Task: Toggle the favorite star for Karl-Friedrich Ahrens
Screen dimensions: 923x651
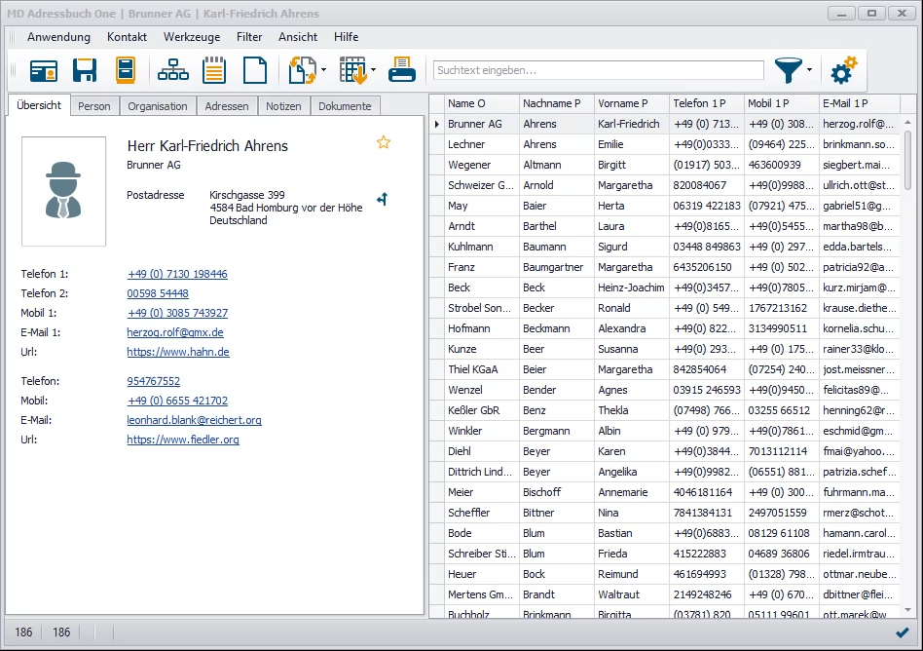Action: pyautogui.click(x=384, y=143)
